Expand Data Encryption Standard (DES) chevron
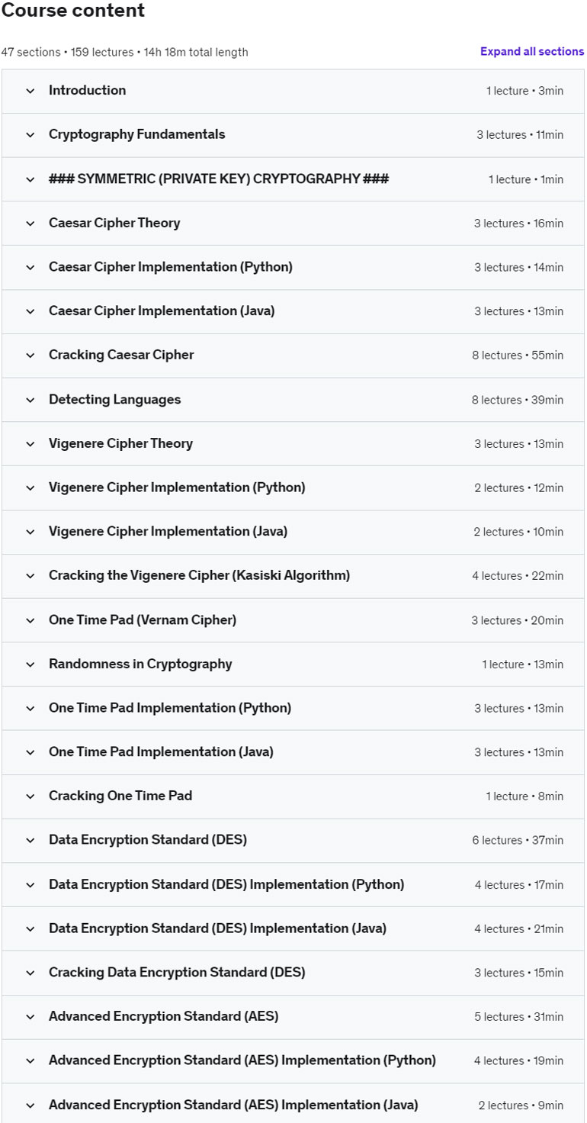 coord(30,841)
